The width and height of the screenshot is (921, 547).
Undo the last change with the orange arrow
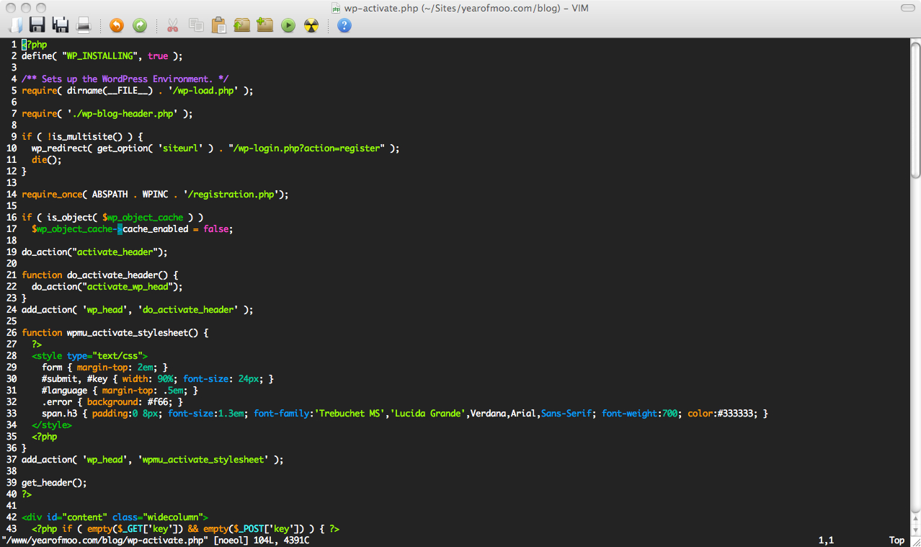[x=117, y=25]
